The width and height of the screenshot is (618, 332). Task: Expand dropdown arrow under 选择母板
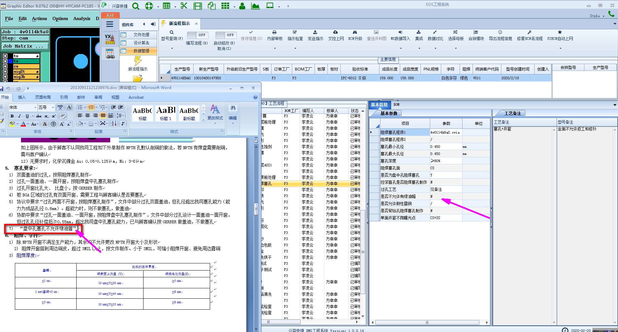click(456, 49)
